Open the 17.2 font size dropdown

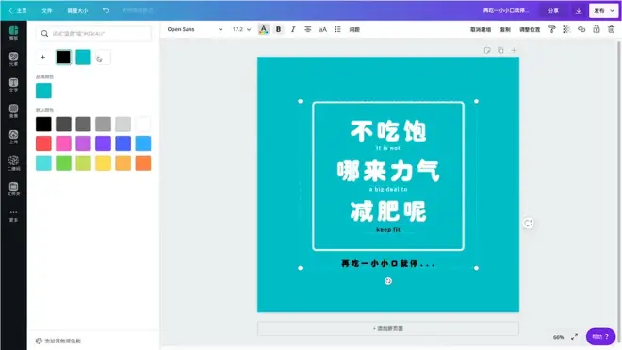coord(241,29)
